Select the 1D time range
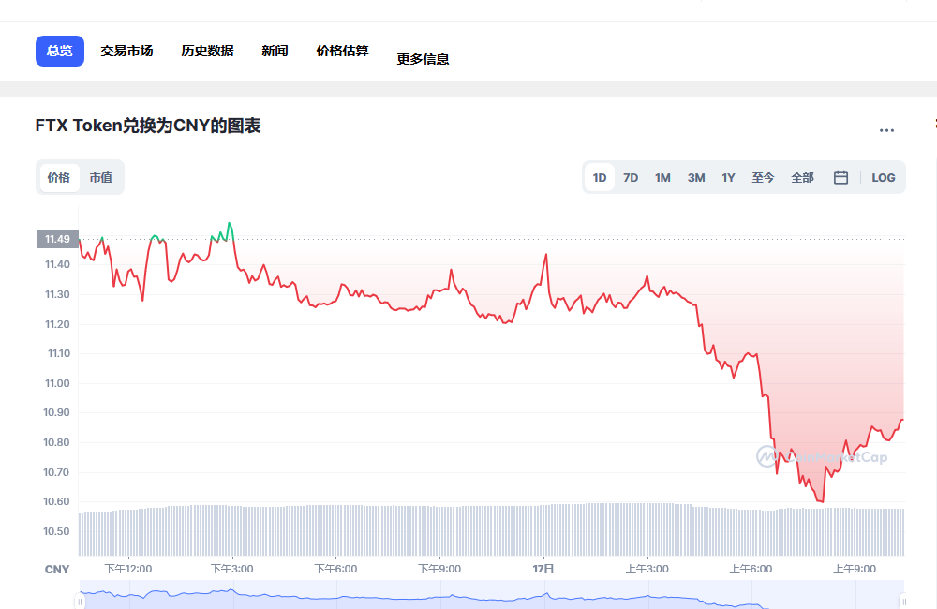 (x=600, y=177)
